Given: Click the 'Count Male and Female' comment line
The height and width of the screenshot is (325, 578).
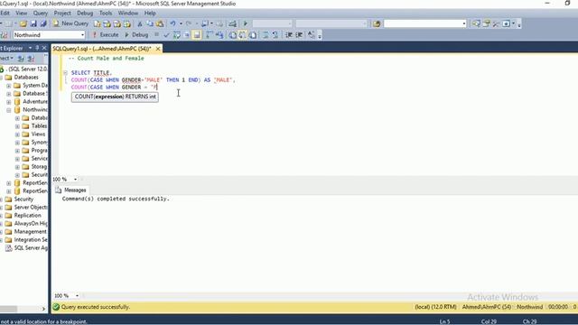Looking at the screenshot, I should click(107, 58).
